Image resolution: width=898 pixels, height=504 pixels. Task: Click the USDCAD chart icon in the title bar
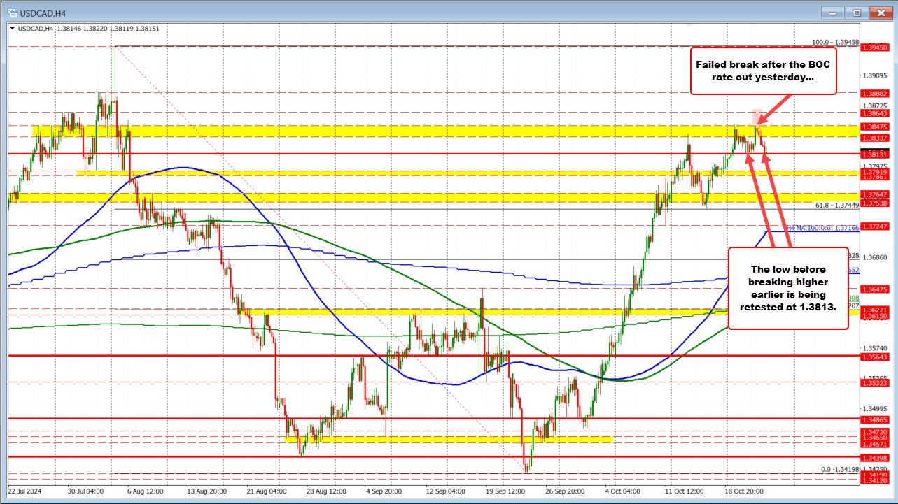14,12
